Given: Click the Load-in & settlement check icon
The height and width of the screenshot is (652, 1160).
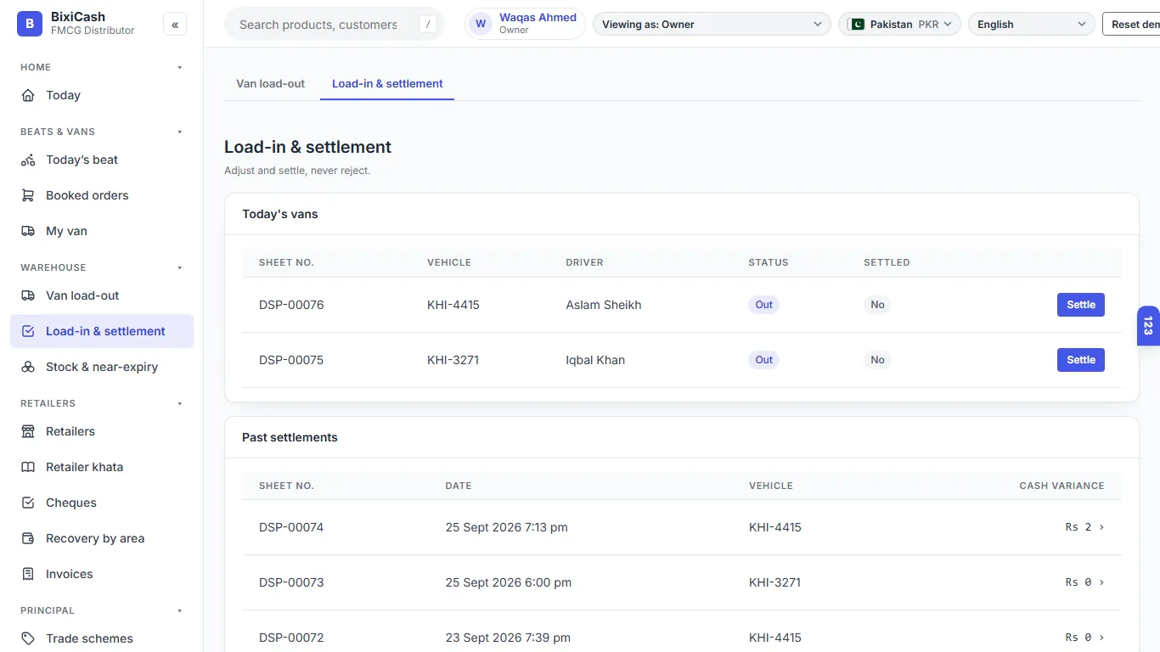Looking at the screenshot, I should (28, 331).
